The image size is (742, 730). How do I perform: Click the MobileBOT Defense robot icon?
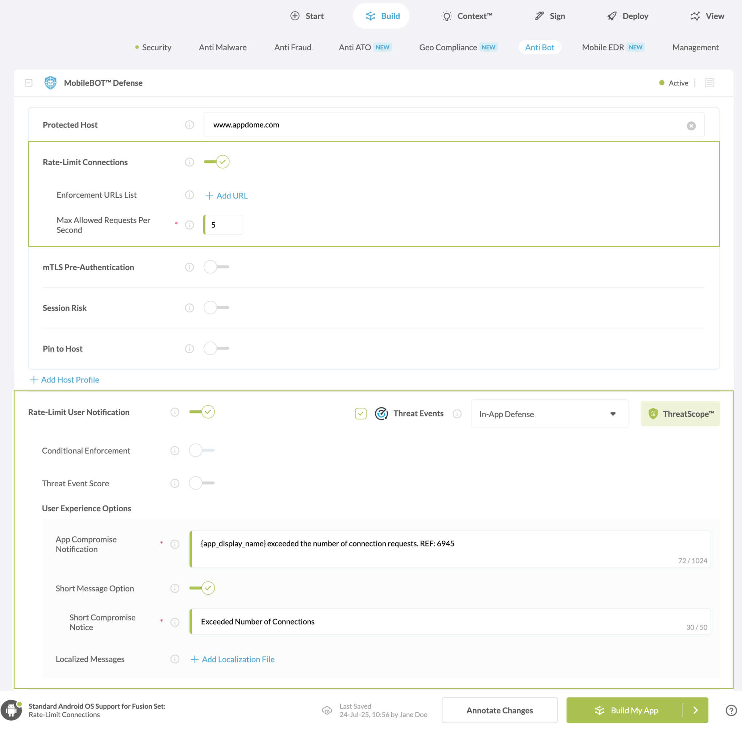coord(50,83)
